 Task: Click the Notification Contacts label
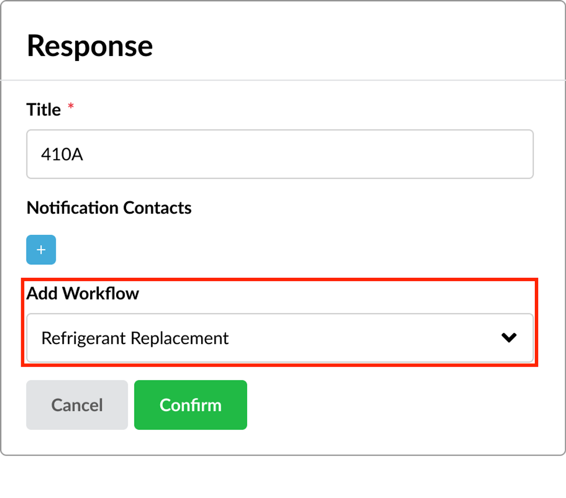click(109, 208)
